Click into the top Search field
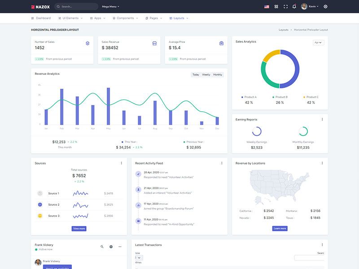Screen dimensions: 359x269 click(x=79, y=7)
